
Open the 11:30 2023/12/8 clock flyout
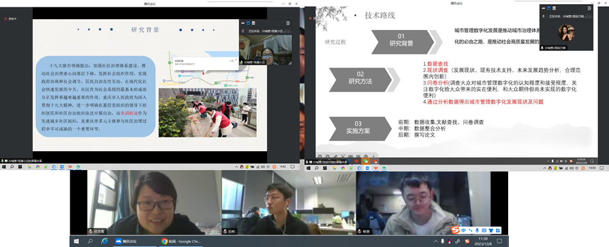click(483, 241)
